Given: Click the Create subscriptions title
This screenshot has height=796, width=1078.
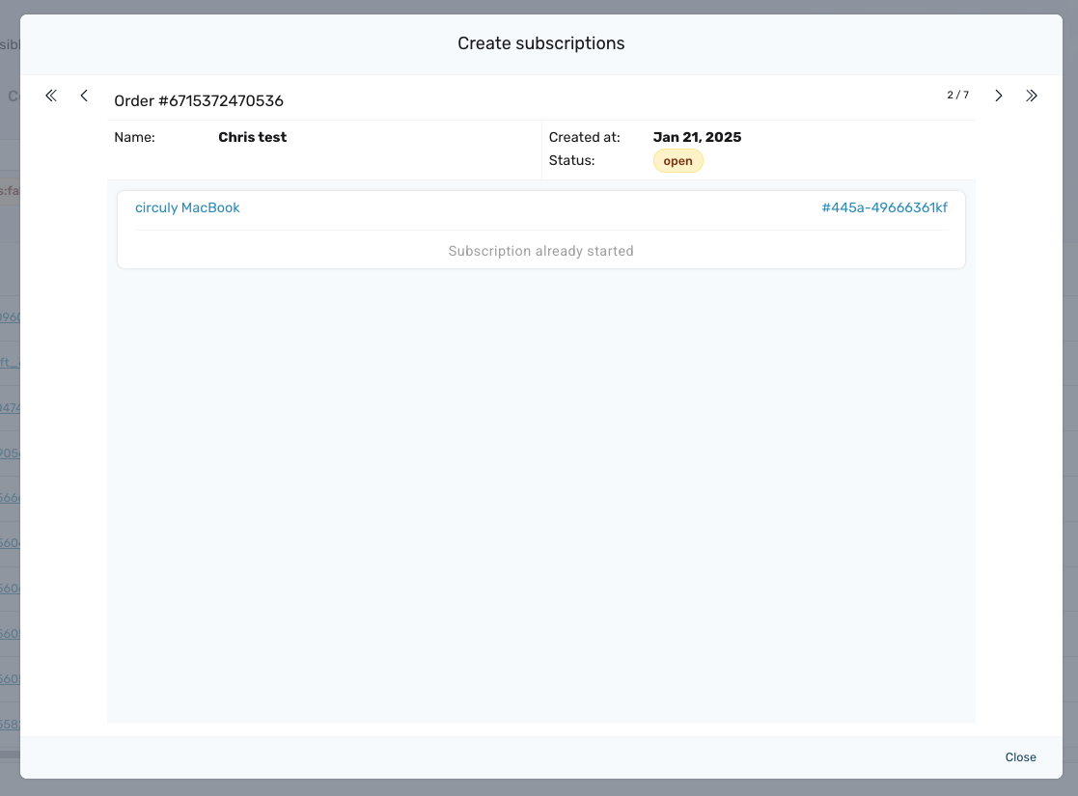Looking at the screenshot, I should 541,43.
